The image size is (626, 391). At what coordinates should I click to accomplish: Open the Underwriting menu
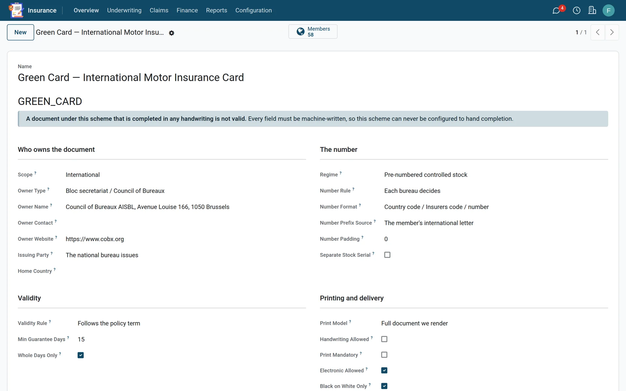(124, 10)
